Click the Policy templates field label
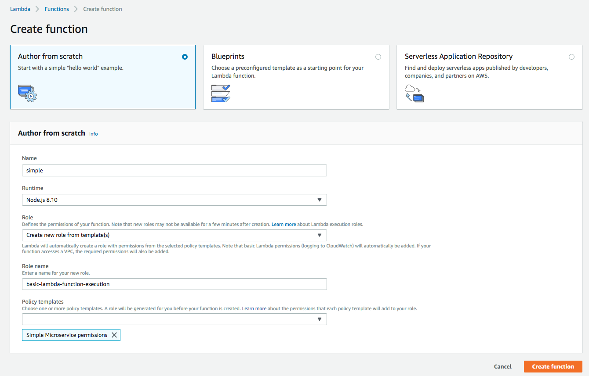589x376 pixels. [x=43, y=302]
